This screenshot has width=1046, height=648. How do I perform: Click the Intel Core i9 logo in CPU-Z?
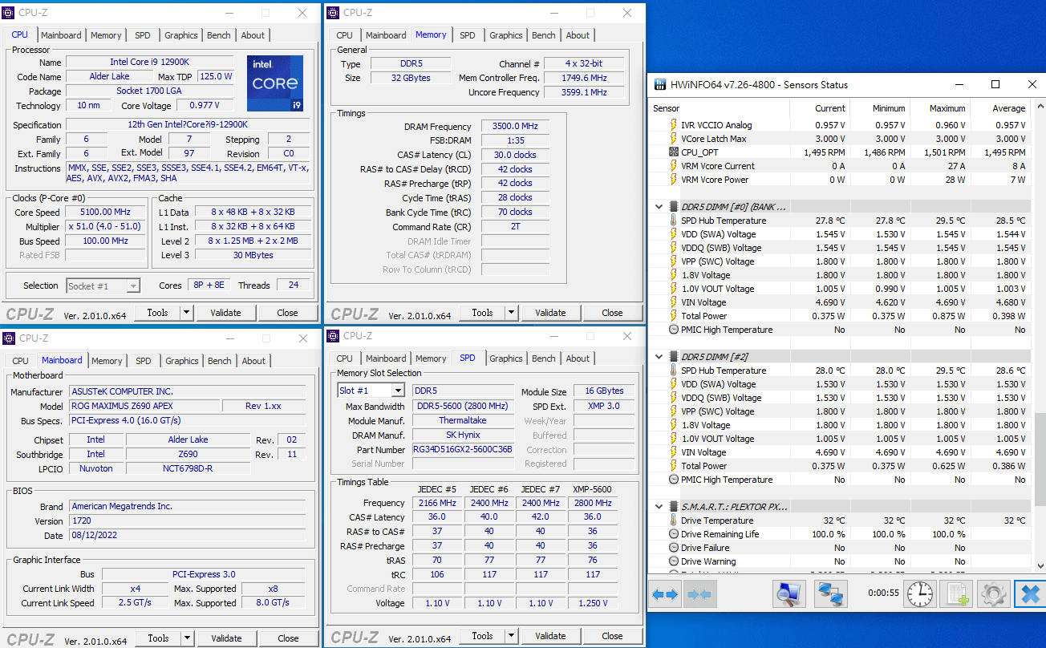275,83
